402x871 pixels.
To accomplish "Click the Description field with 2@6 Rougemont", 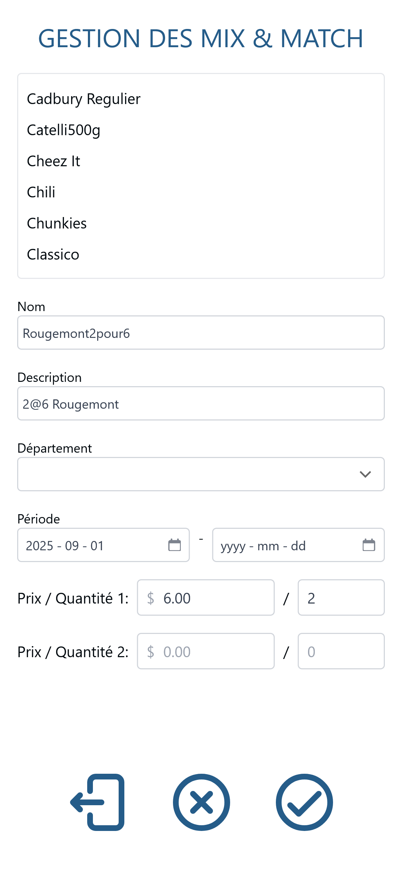I will [201, 403].
